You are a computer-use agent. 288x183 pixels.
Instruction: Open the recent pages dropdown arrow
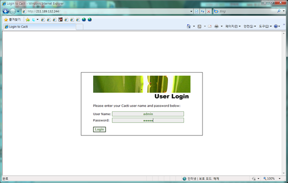[x=18, y=12]
